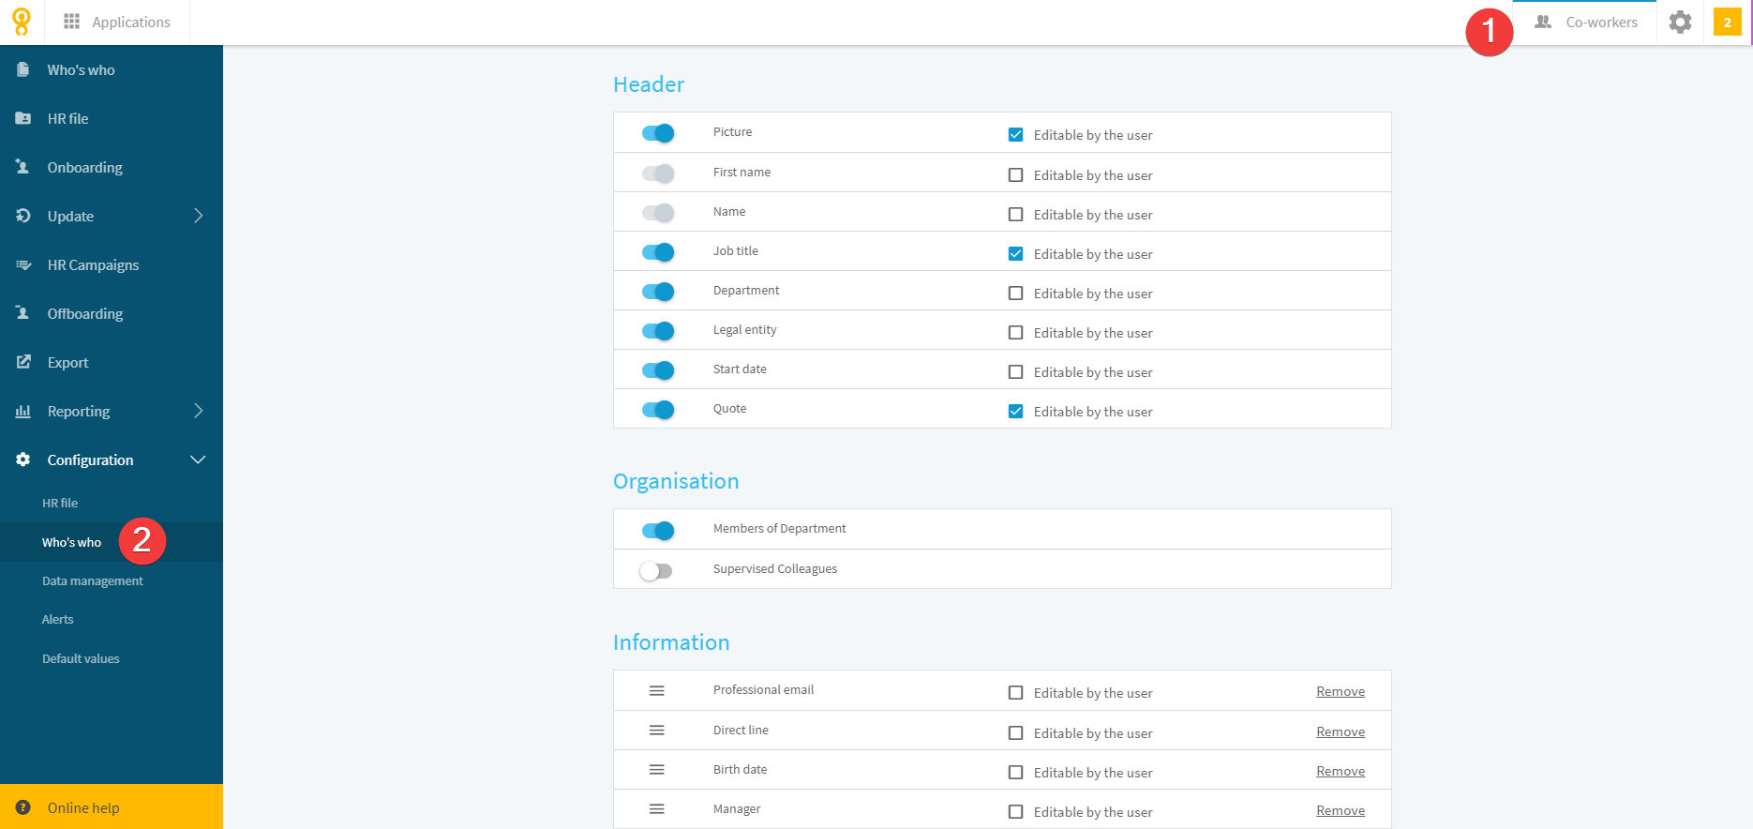
Task: Click the Onboarding person icon
Action: (x=23, y=167)
